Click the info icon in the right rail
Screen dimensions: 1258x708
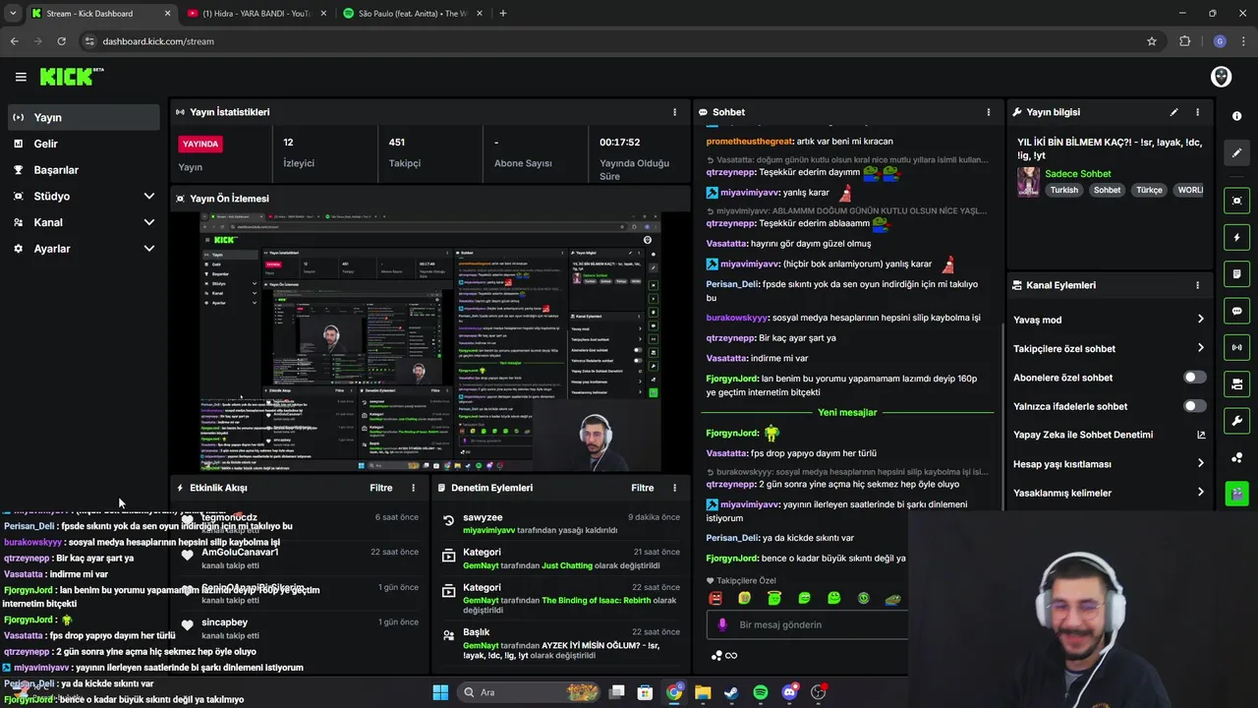pyautogui.click(x=1236, y=116)
